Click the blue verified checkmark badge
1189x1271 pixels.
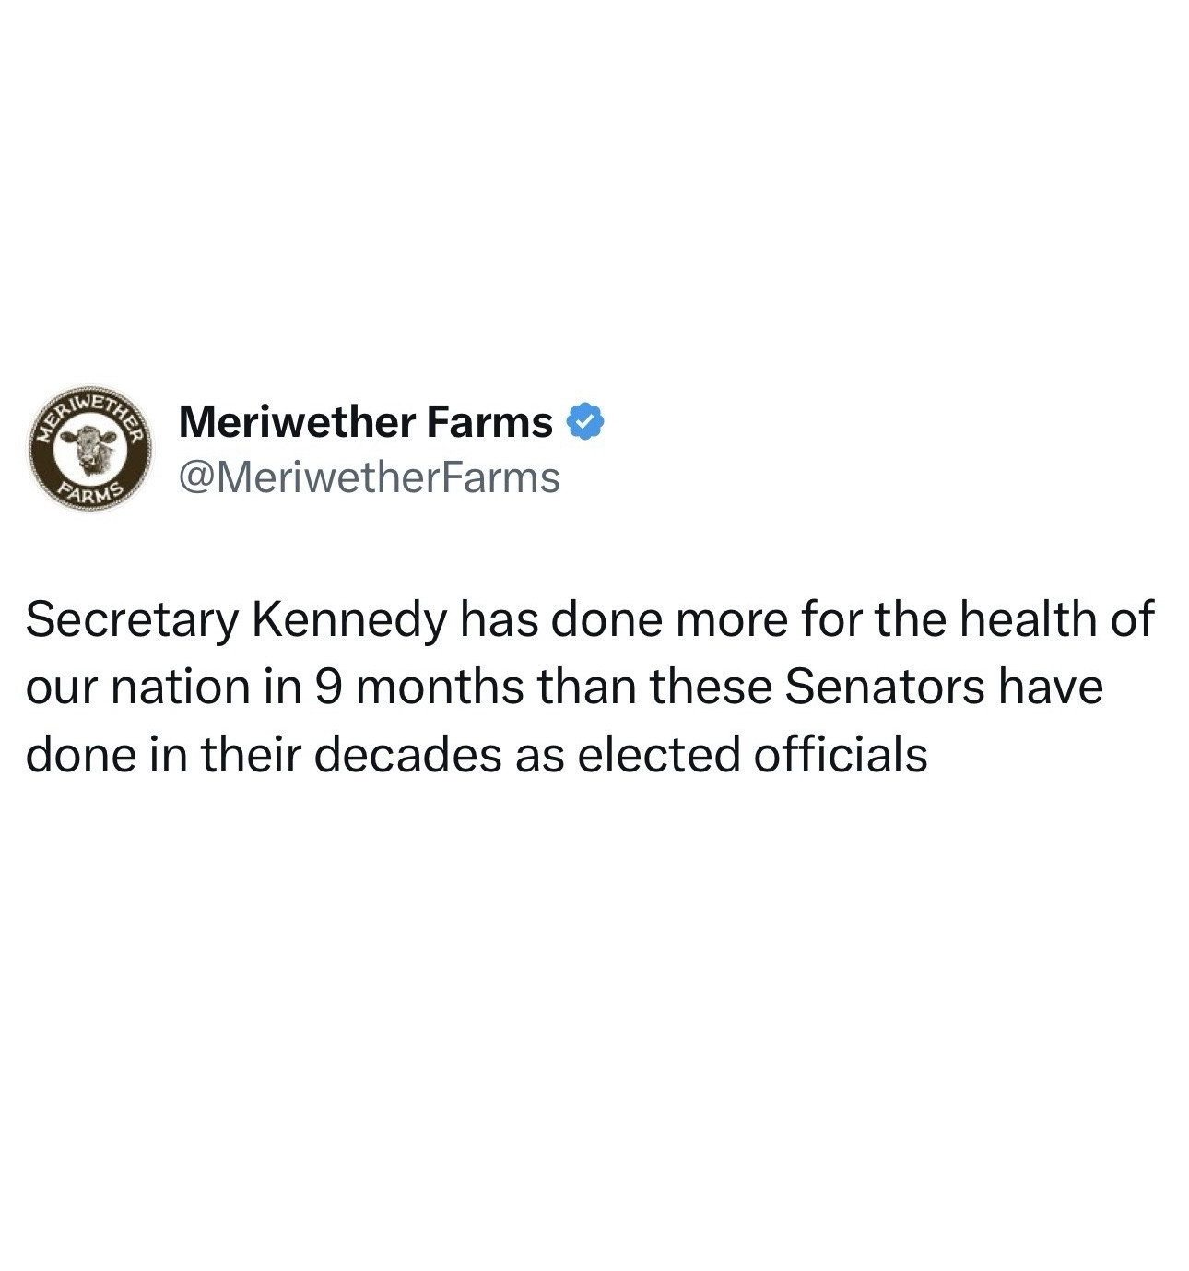point(586,422)
